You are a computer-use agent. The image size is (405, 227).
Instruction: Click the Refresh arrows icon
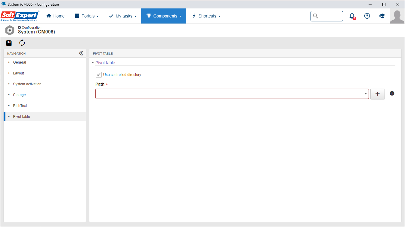[22, 43]
